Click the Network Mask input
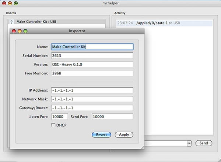 click(92, 99)
